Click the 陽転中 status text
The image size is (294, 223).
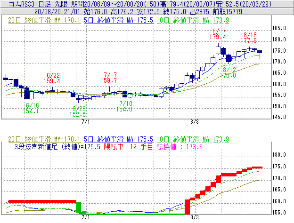[114, 147]
